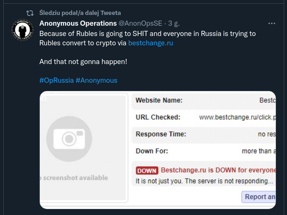Click the Response Time row in image
The height and width of the screenshot is (215, 287).
pos(204,134)
